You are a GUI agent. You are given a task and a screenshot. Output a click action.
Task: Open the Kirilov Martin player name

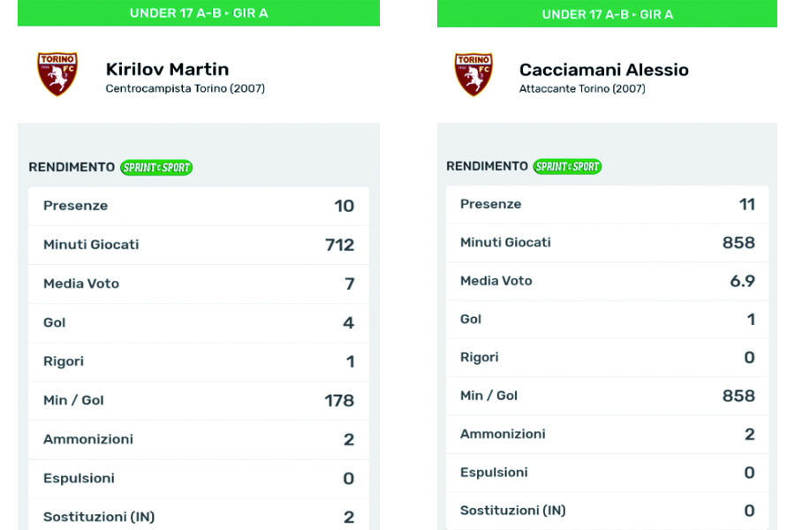[167, 69]
